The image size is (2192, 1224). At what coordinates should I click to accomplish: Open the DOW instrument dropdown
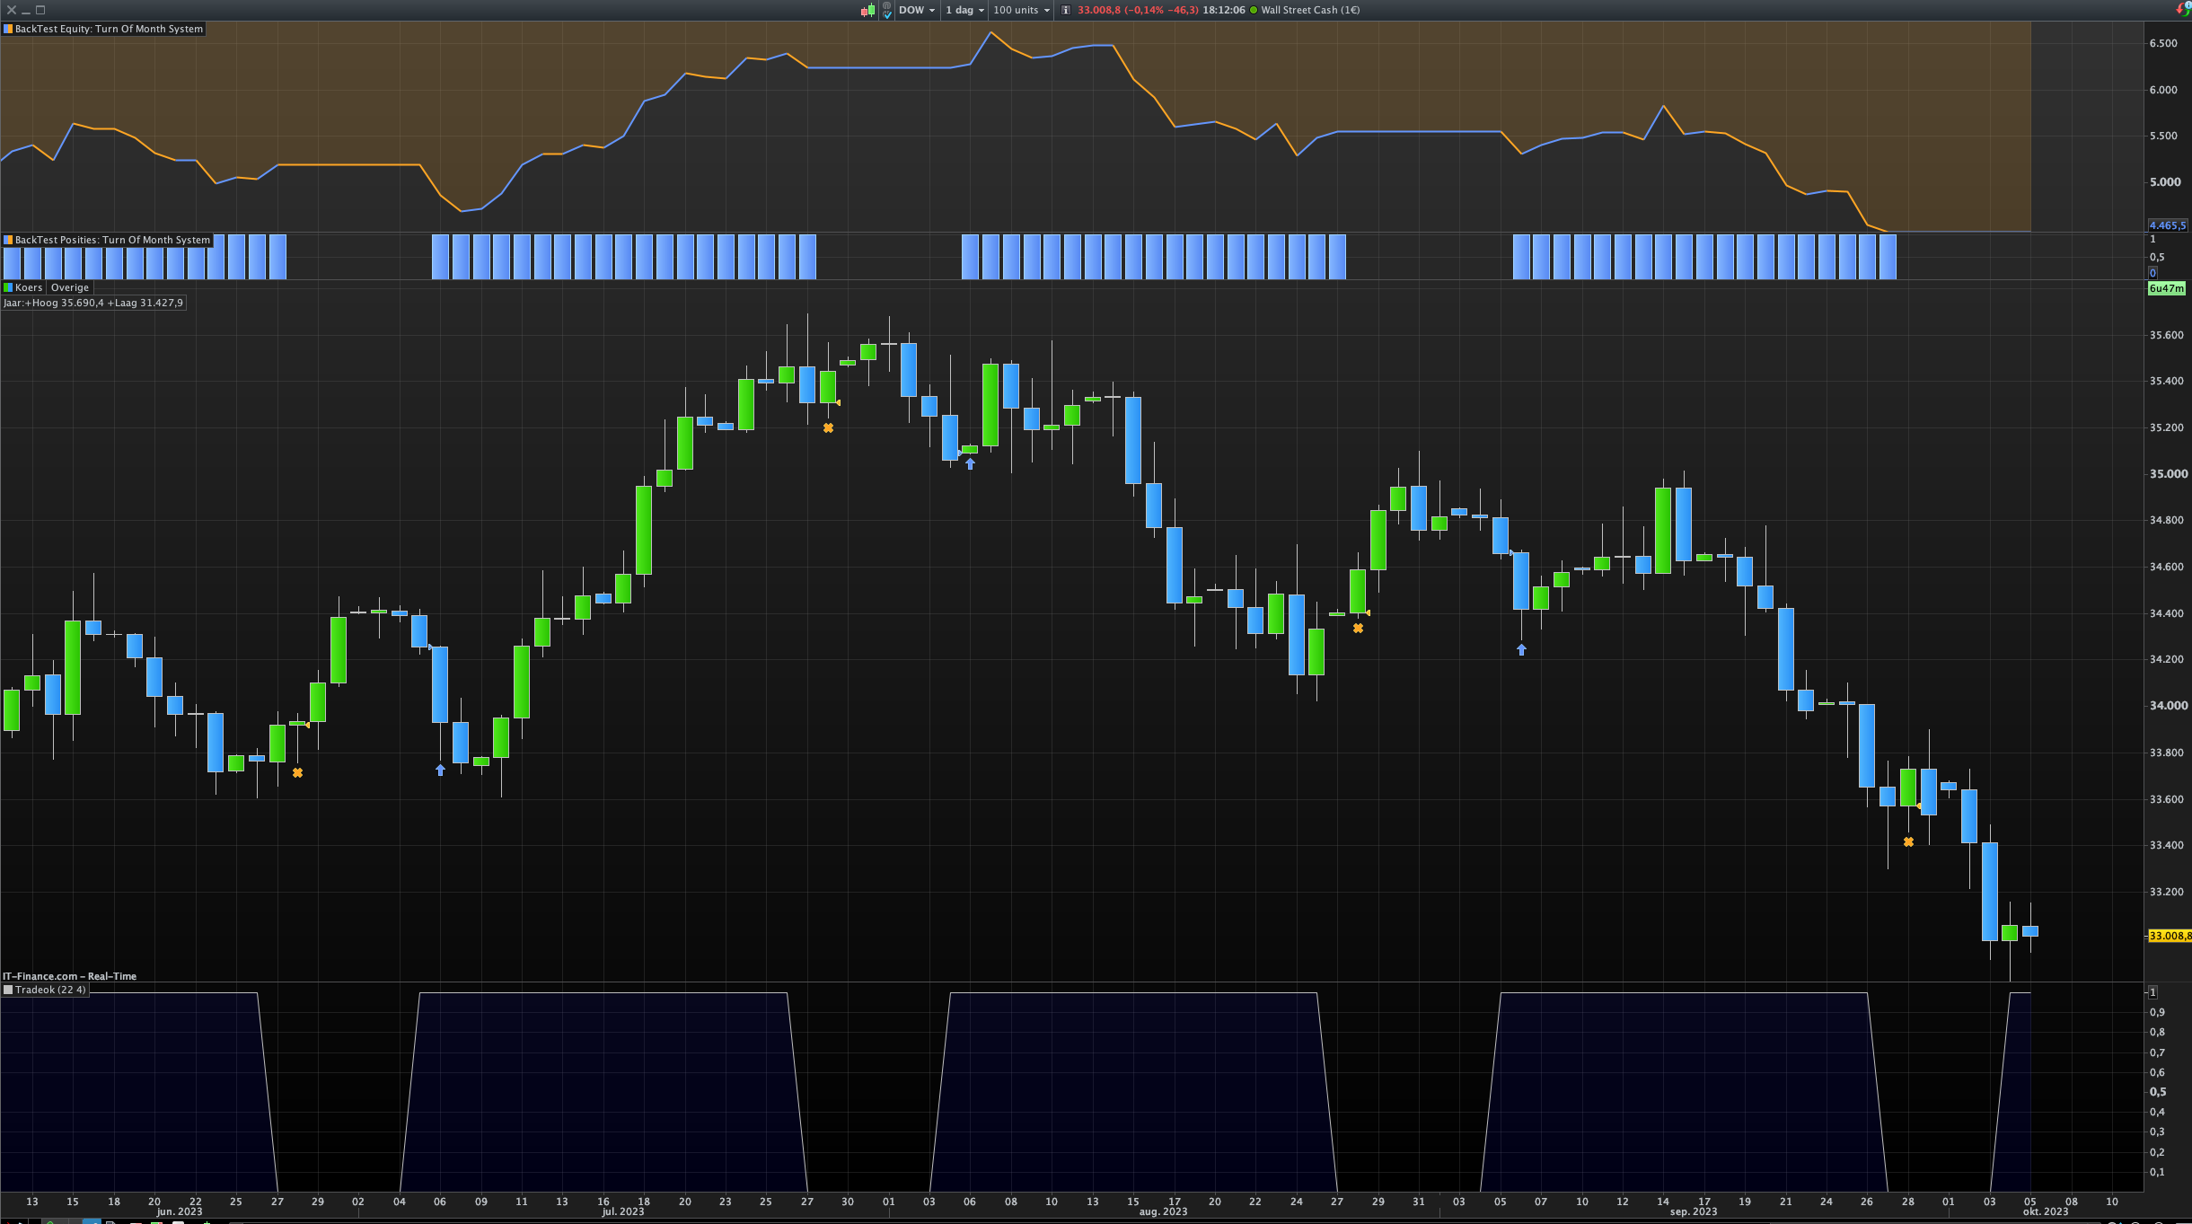pyautogui.click(x=917, y=11)
